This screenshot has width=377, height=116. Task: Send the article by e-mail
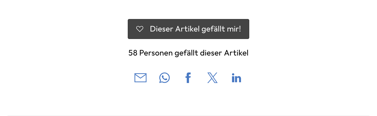pyautogui.click(x=140, y=78)
